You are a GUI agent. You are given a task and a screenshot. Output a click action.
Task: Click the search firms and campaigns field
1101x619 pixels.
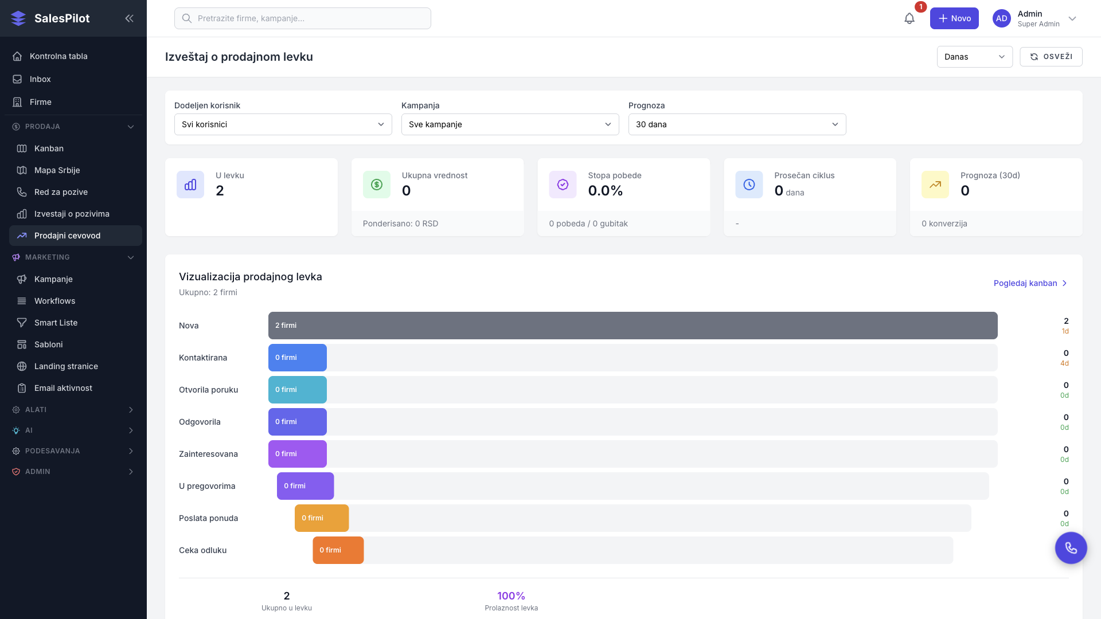303,18
